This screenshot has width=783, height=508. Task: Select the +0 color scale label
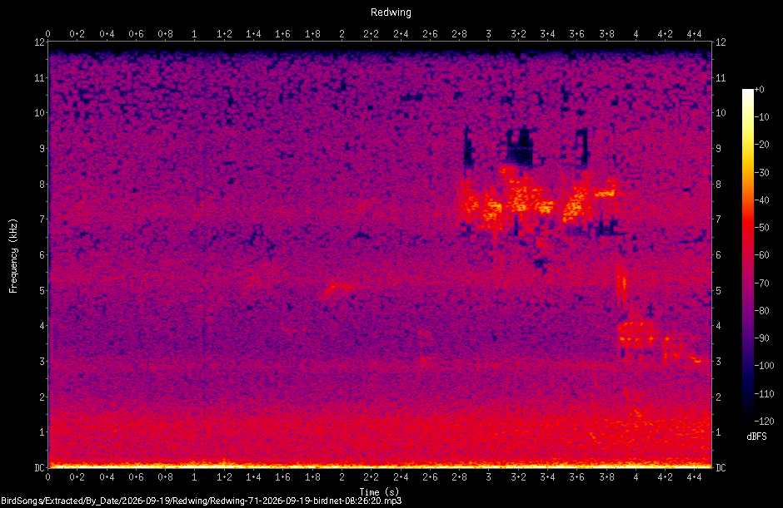tap(759, 90)
